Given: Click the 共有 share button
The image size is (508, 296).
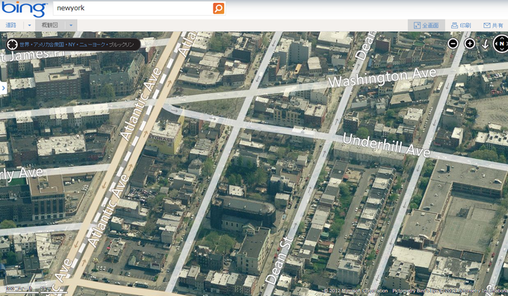Looking at the screenshot, I should click(493, 25).
